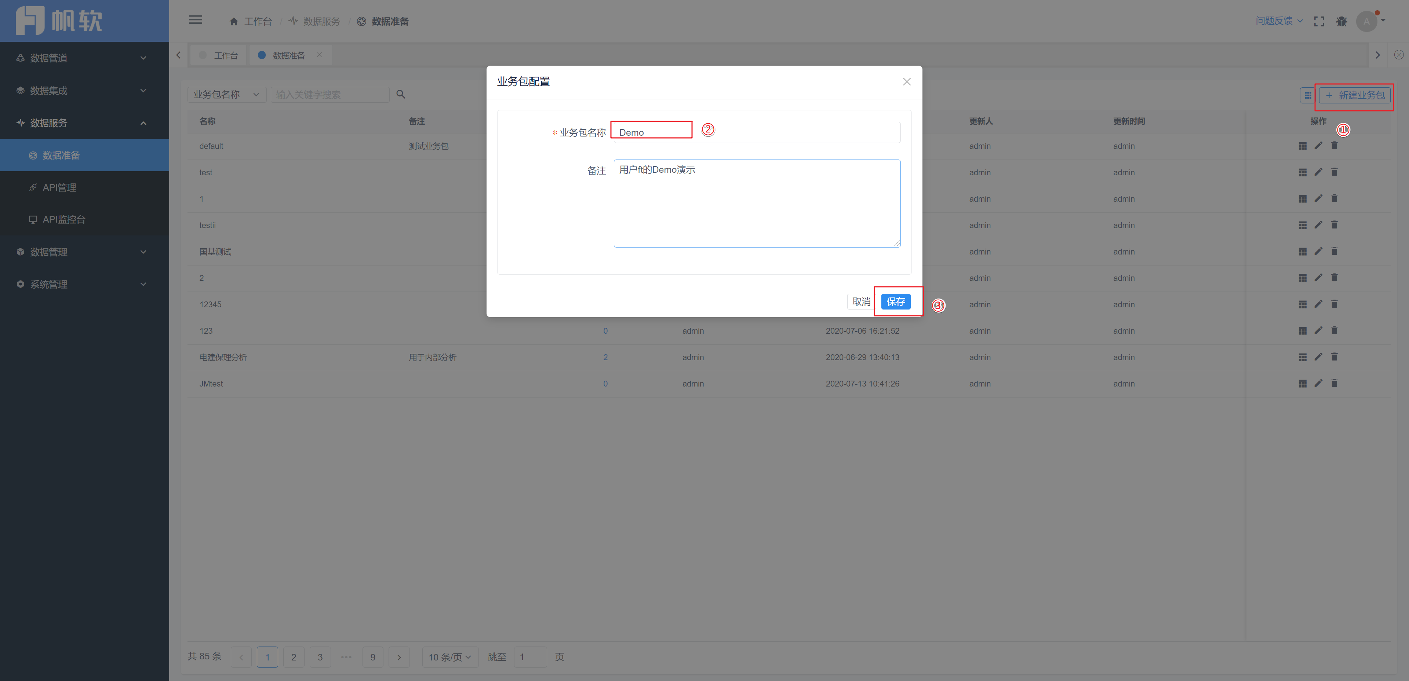Switch to grid card view icon
Image resolution: width=1409 pixels, height=681 pixels.
[x=1307, y=95]
